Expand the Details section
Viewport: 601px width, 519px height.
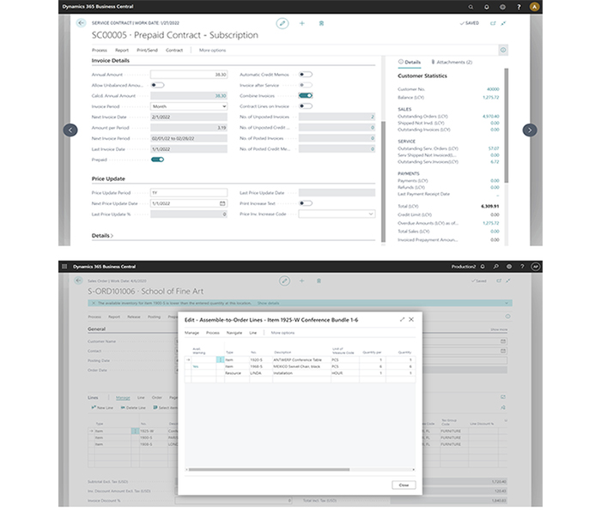pos(102,236)
